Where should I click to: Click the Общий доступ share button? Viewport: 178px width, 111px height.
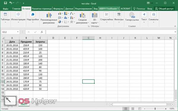point(164,9)
